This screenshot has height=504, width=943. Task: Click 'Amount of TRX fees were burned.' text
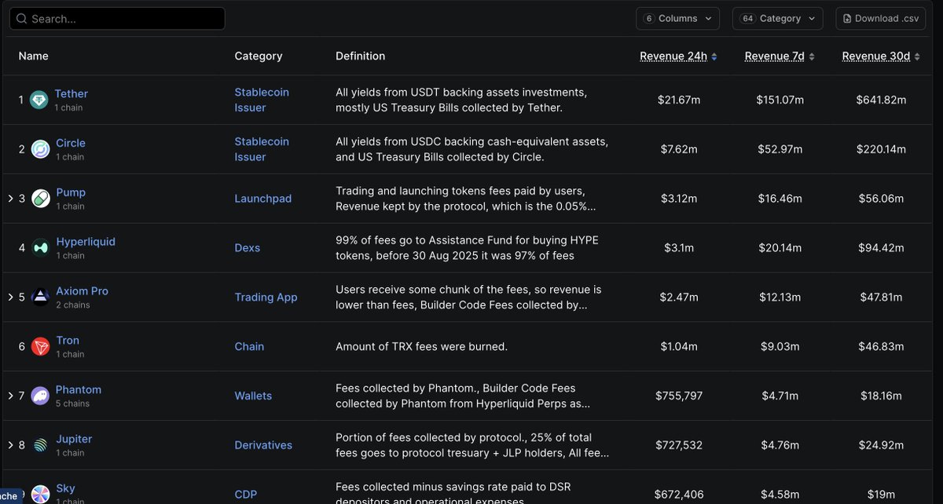click(421, 346)
